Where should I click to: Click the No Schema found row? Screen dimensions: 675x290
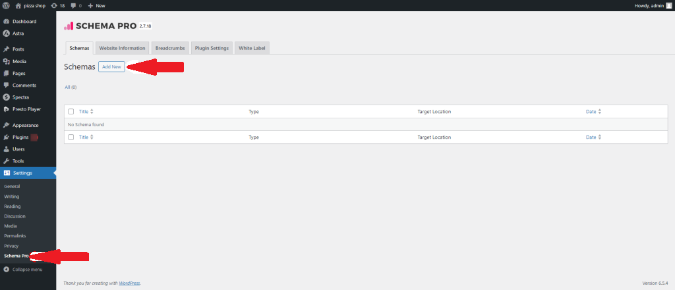click(x=366, y=124)
